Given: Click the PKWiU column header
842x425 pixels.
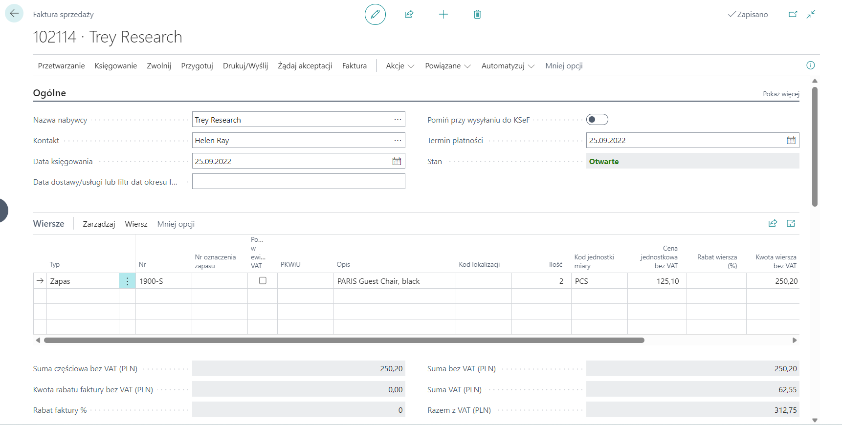Looking at the screenshot, I should click(290, 264).
